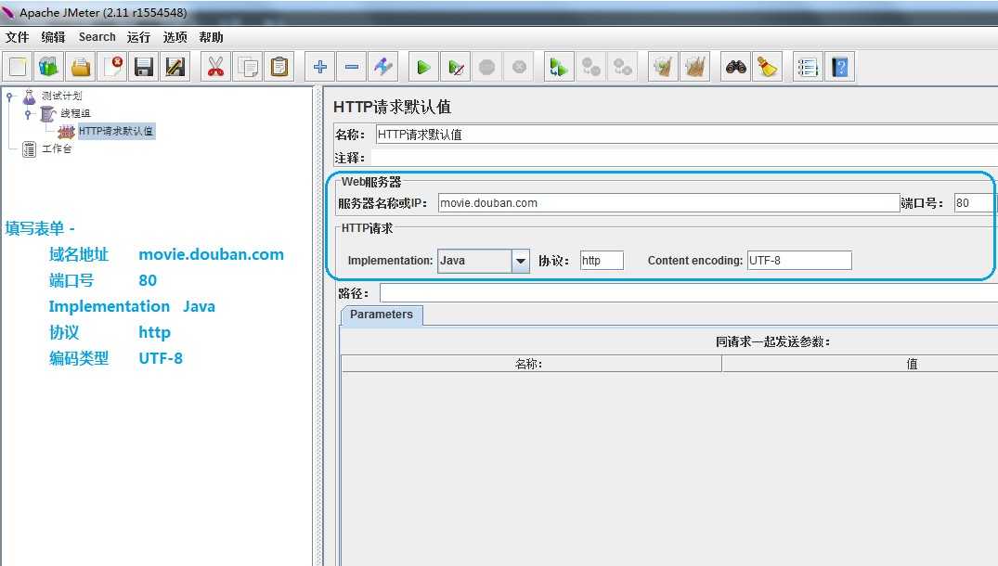
Task: Click the Remote stop all icon
Action: point(590,67)
